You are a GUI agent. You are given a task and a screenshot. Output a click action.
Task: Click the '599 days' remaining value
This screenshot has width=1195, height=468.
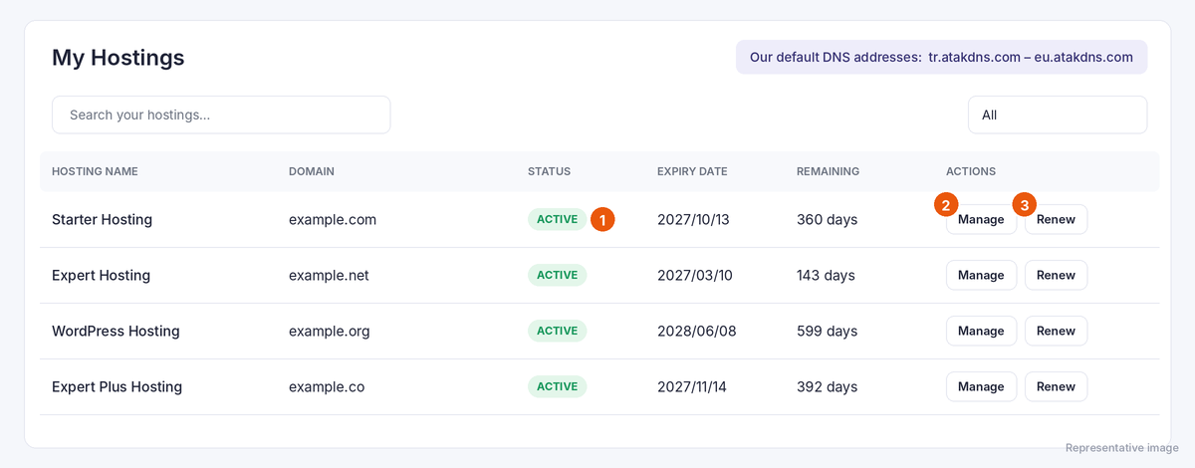pos(827,331)
